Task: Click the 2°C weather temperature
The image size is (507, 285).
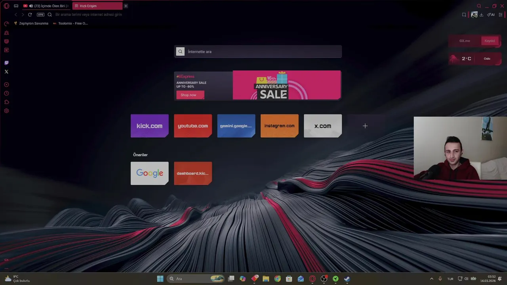Action: (467, 59)
